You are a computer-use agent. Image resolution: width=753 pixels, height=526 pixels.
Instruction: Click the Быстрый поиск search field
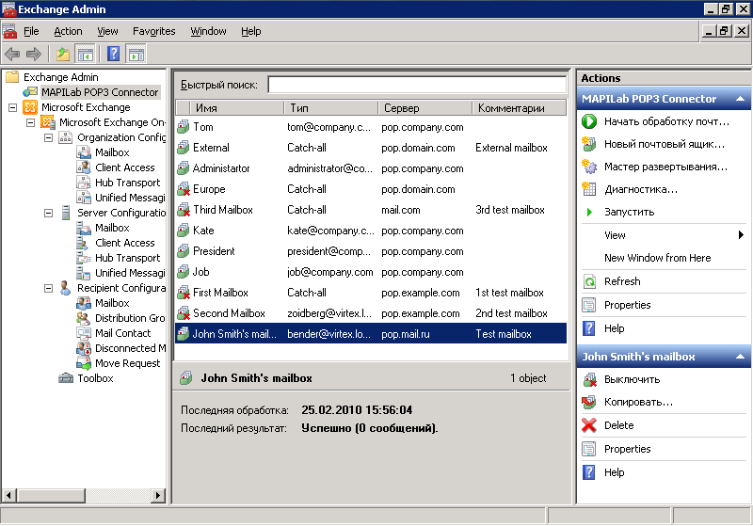pos(417,85)
